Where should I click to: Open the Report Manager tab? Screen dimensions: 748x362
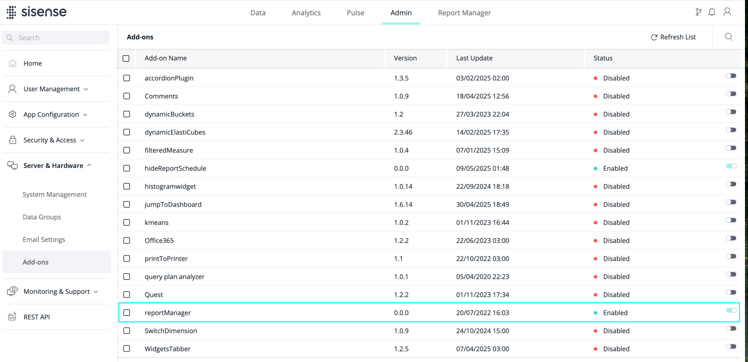[x=465, y=13]
